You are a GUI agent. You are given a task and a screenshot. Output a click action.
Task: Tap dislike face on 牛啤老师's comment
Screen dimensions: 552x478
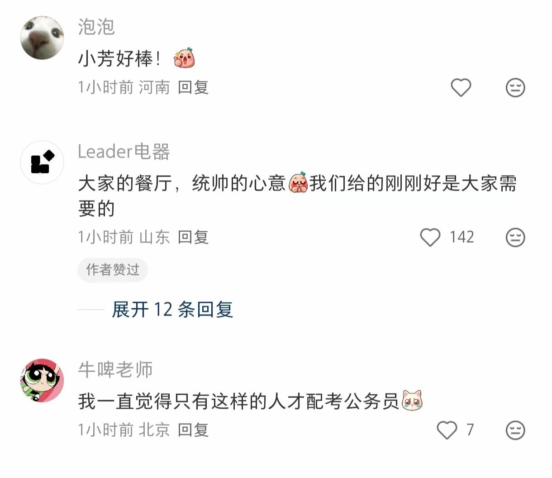coord(515,430)
